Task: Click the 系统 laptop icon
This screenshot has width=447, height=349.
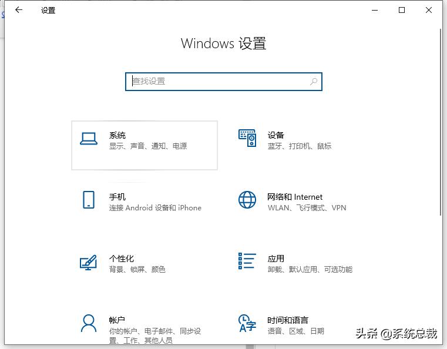Action: (x=89, y=139)
